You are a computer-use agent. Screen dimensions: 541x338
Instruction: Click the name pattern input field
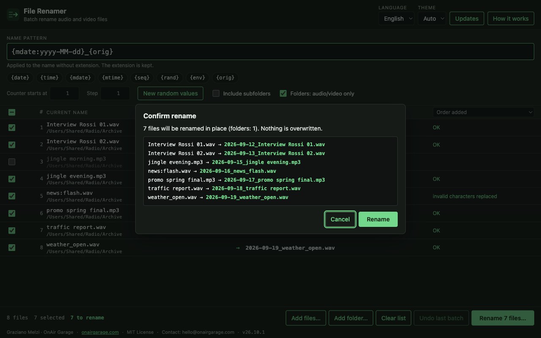[x=270, y=52]
